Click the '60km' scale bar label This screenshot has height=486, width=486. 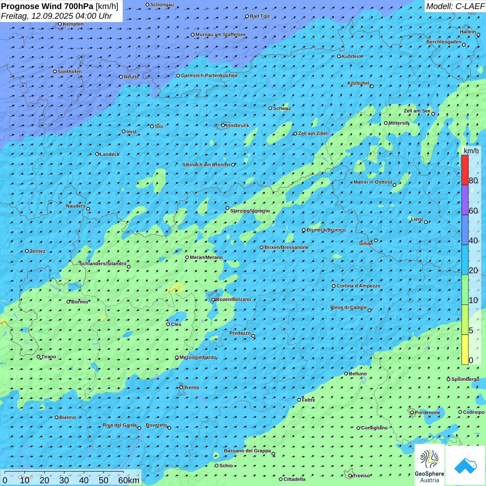129,480
